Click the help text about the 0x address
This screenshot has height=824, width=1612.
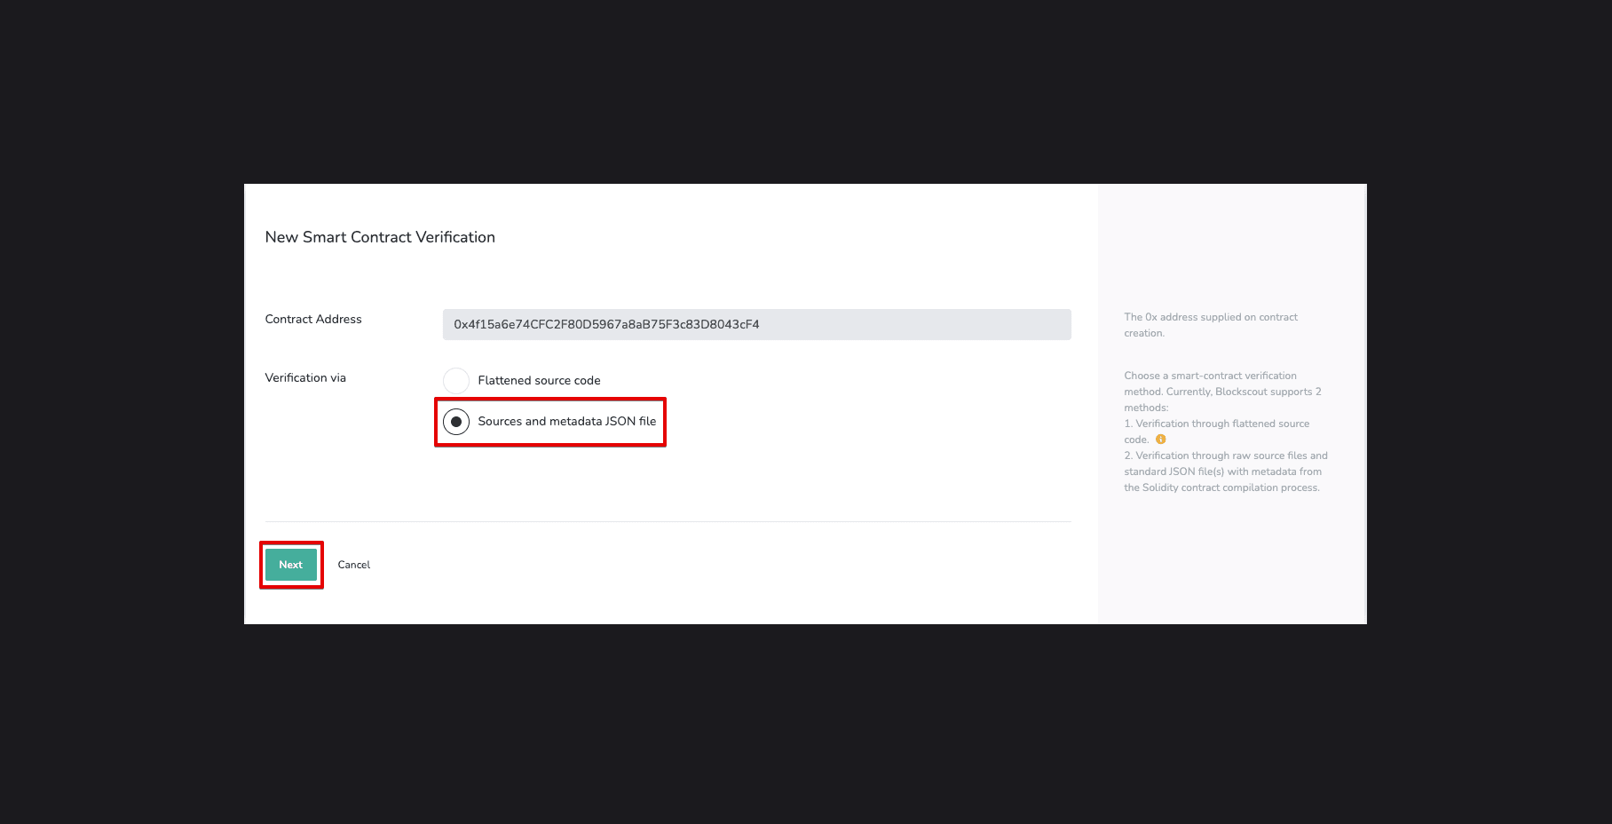1210,325
